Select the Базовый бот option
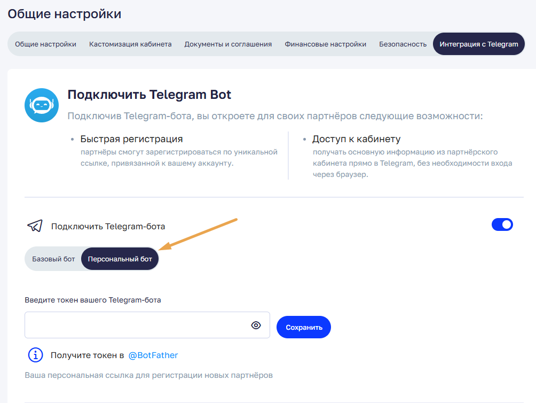Viewport: 536px width, 403px height. point(53,259)
